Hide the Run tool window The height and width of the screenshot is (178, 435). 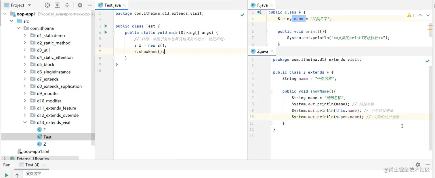[428, 165]
